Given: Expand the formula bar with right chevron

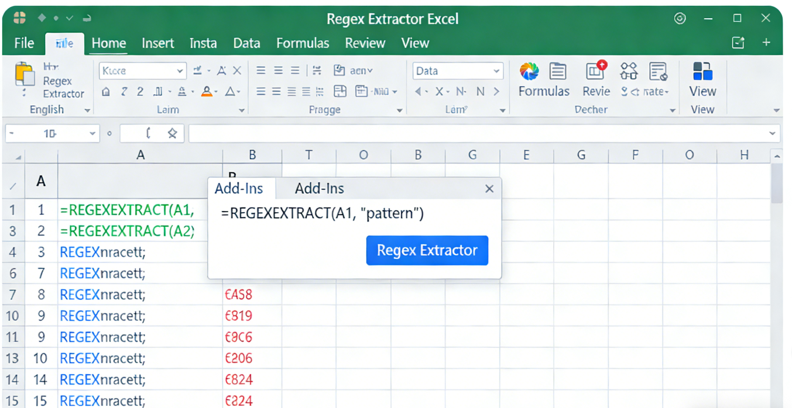Looking at the screenshot, I should 773,134.
